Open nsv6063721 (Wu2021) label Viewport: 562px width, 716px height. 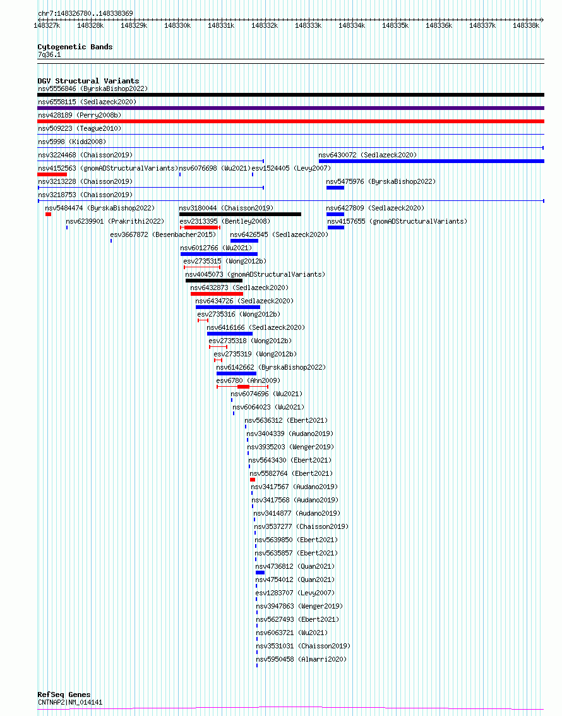tap(292, 632)
